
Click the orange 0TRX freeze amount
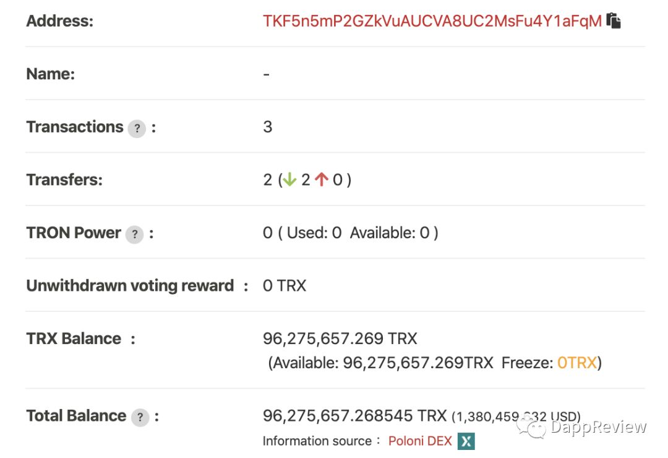(x=577, y=363)
